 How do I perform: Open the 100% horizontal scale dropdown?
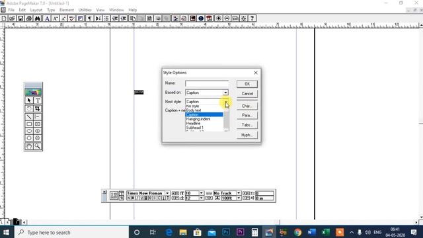[x=239, y=198]
